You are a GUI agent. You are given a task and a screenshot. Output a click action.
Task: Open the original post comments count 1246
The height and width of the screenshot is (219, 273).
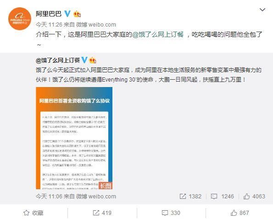pos(223,197)
